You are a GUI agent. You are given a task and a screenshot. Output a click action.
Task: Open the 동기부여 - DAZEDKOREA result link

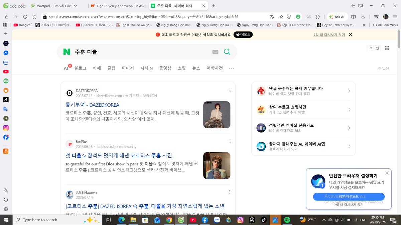coord(92,105)
